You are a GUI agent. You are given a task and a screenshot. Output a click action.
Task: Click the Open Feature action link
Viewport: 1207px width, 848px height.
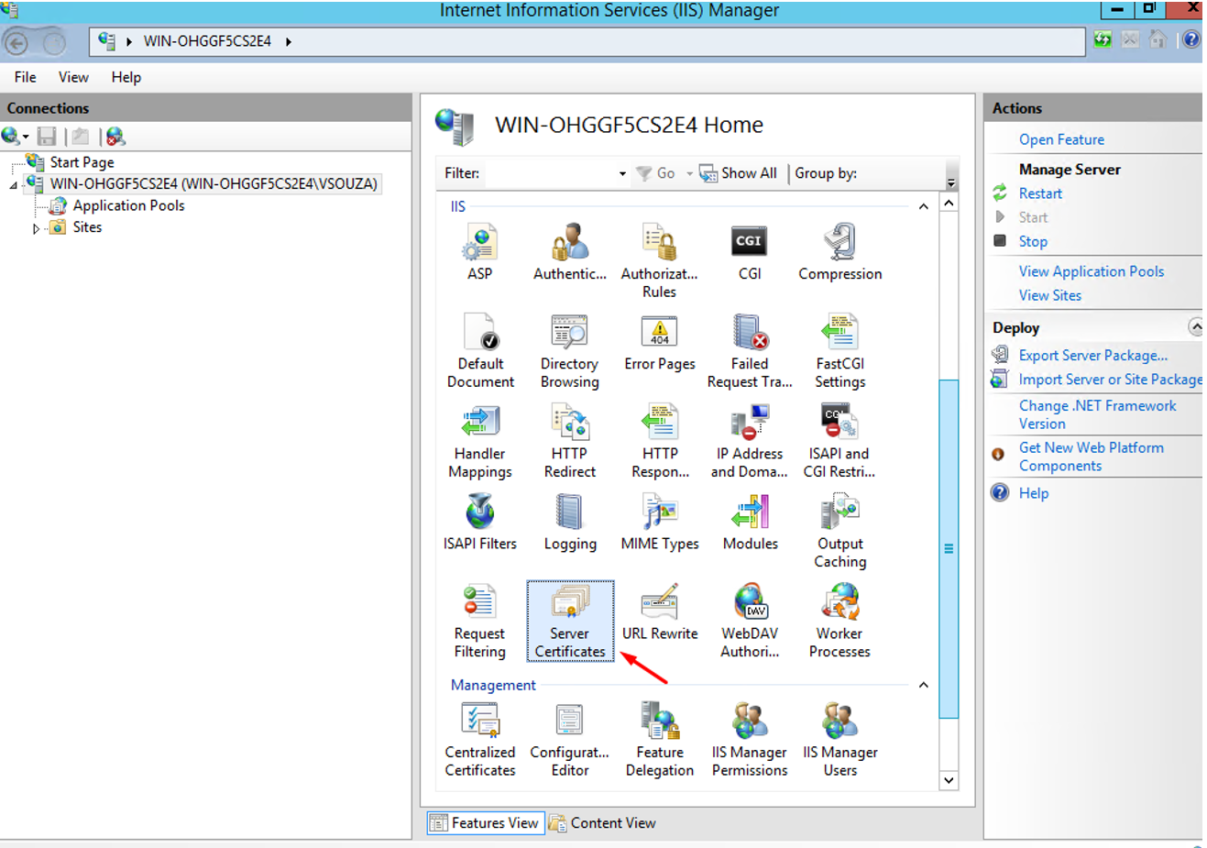(x=1061, y=139)
